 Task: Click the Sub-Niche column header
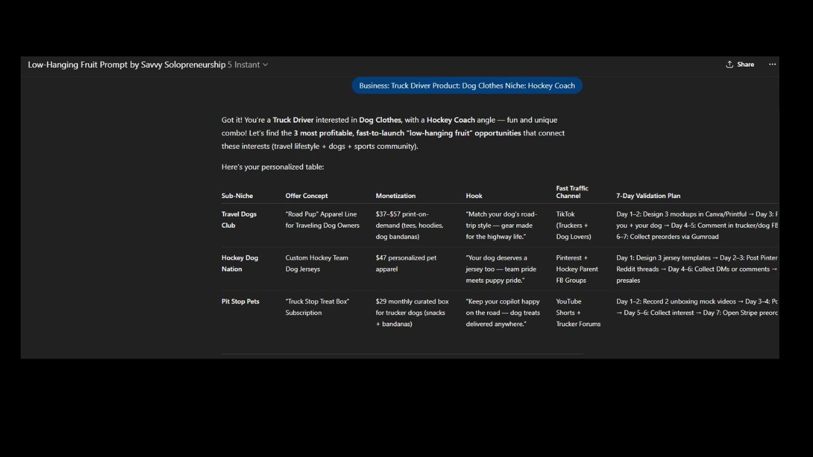pyautogui.click(x=237, y=196)
